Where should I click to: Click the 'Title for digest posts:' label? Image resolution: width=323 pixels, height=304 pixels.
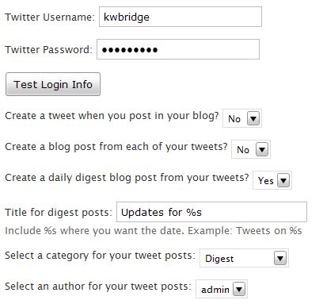(x=59, y=213)
